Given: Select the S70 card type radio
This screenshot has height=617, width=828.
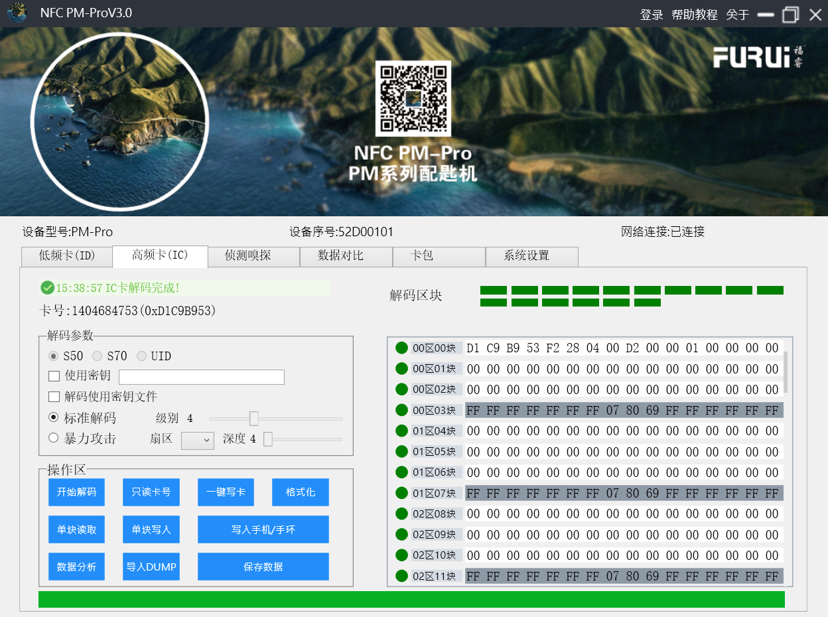Looking at the screenshot, I should (97, 356).
